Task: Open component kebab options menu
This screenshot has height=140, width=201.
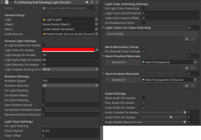Action: pyautogui.click(x=97, y=2)
